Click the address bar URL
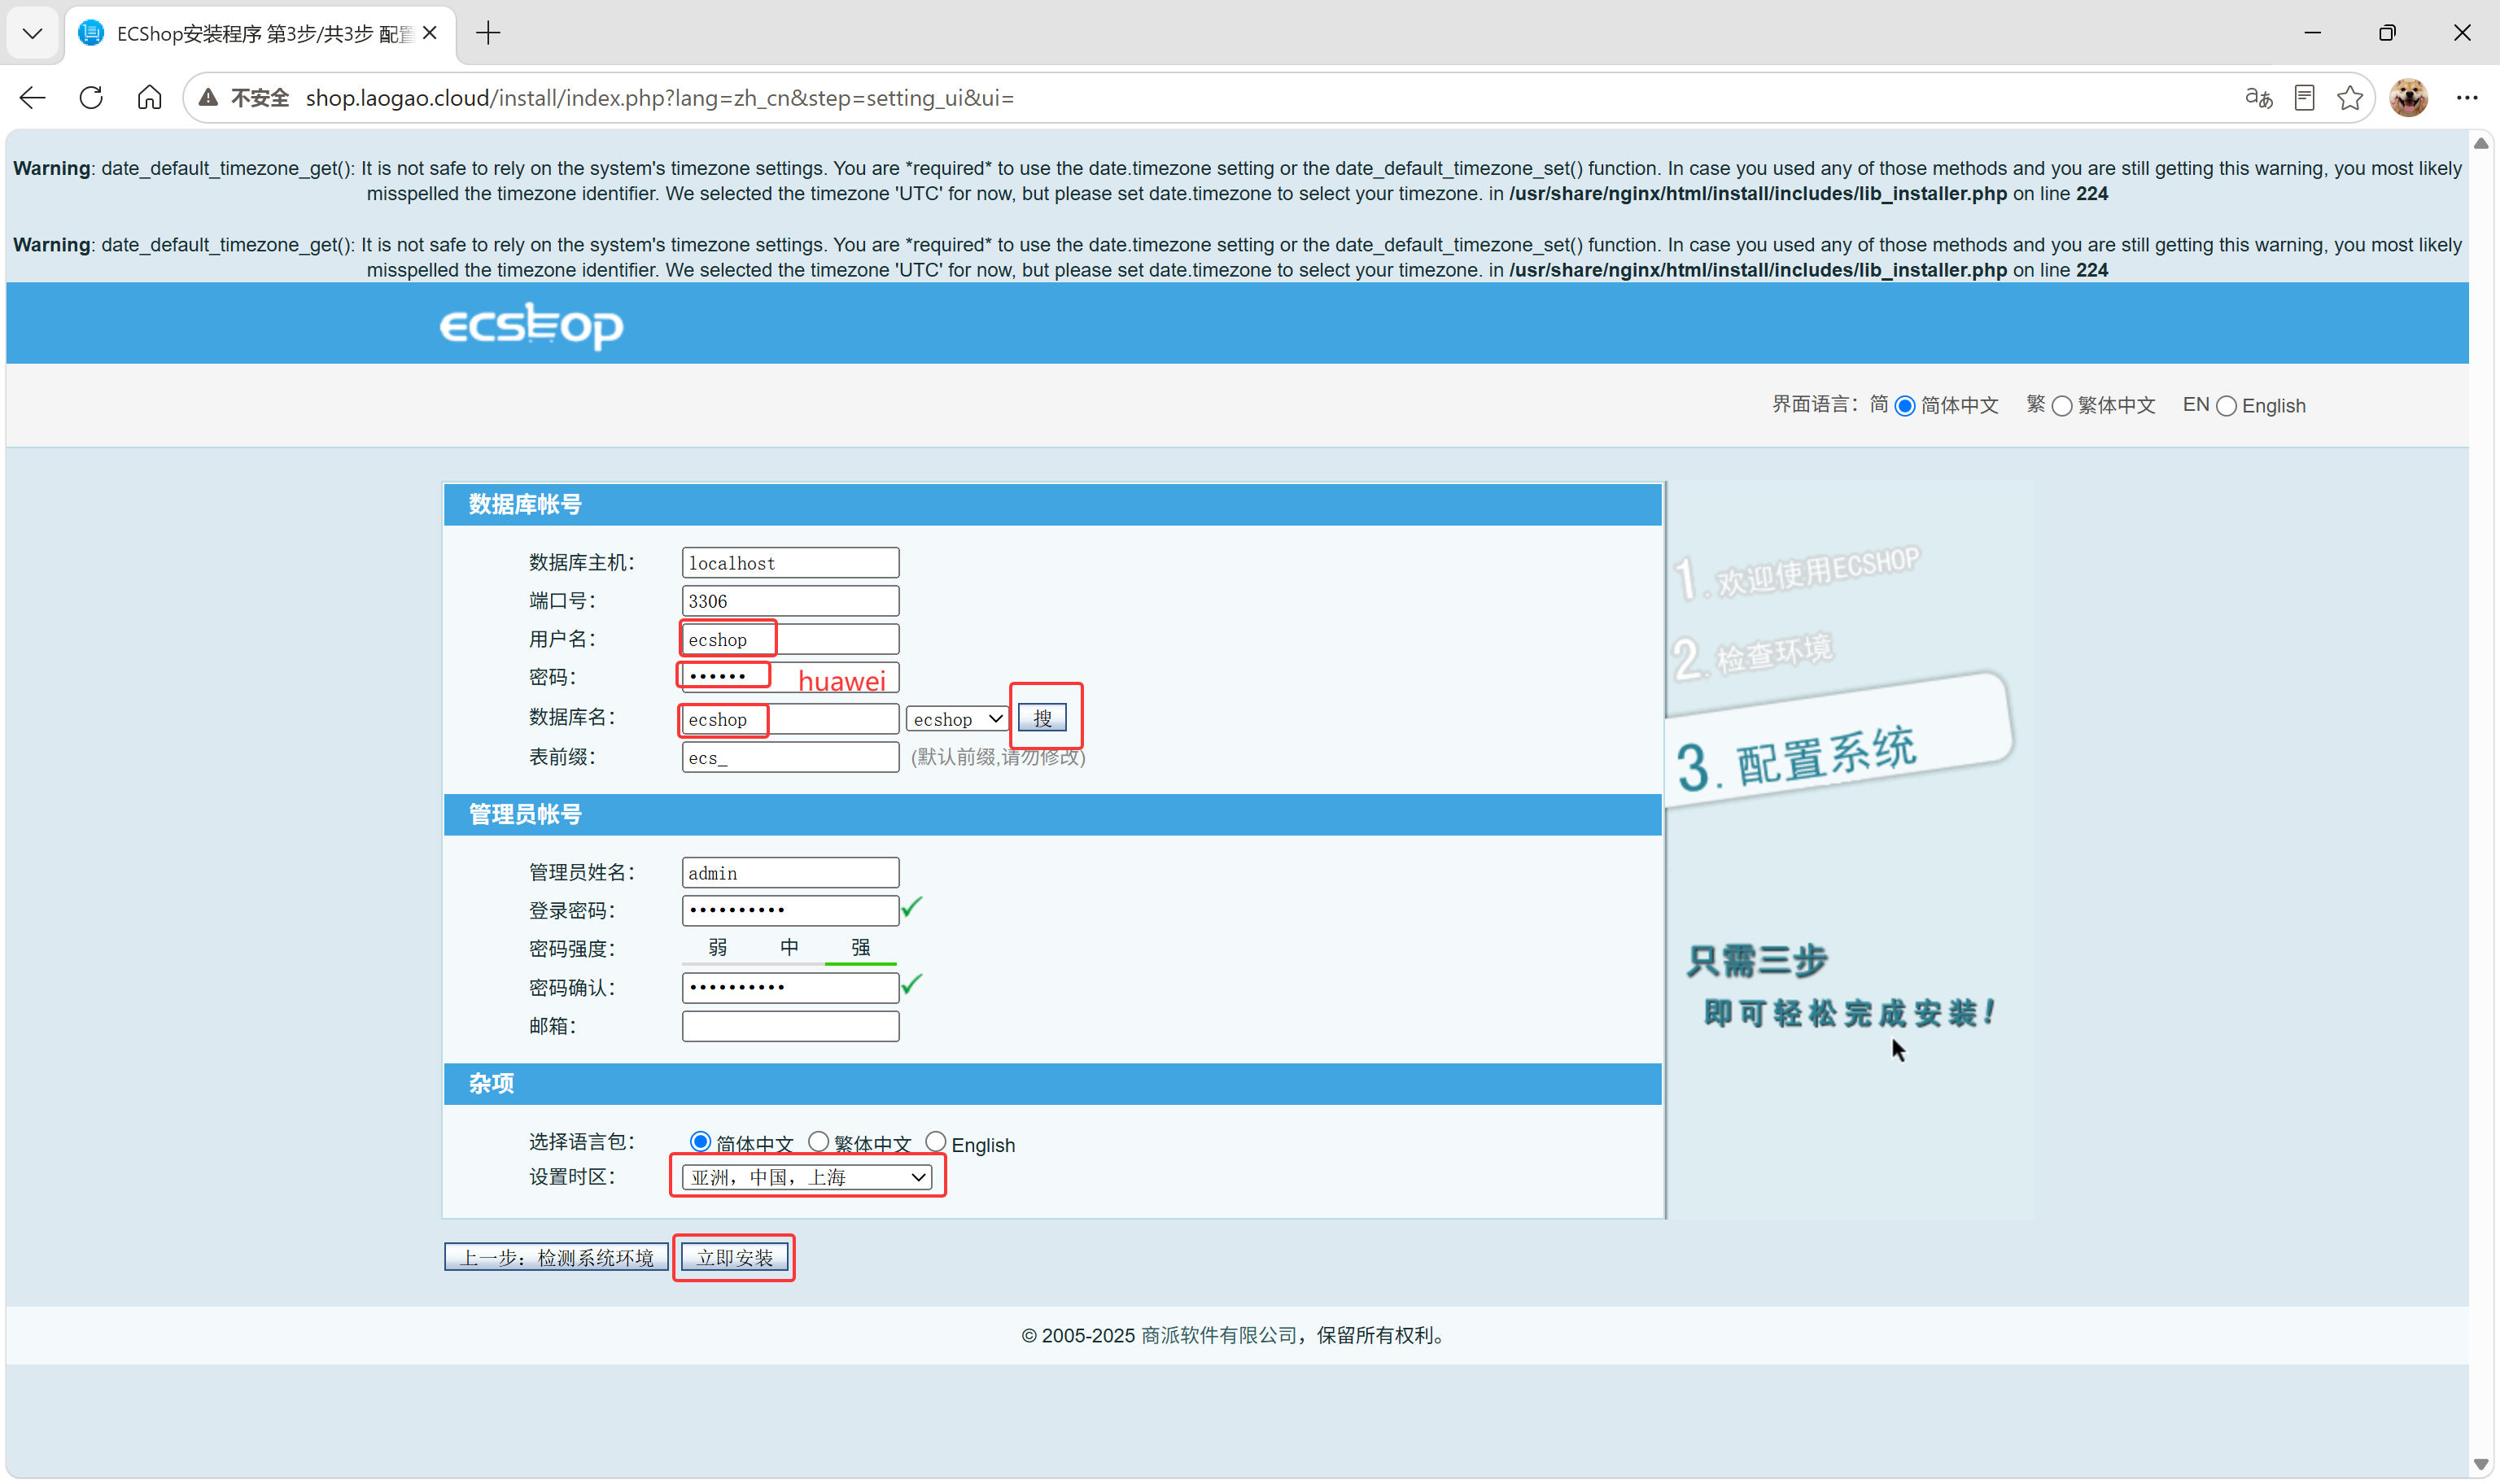The height and width of the screenshot is (1484, 2500). coord(660,98)
